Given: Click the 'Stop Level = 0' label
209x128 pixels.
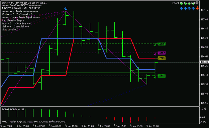Looking at the screenshot, I should click(x=10, y=29).
